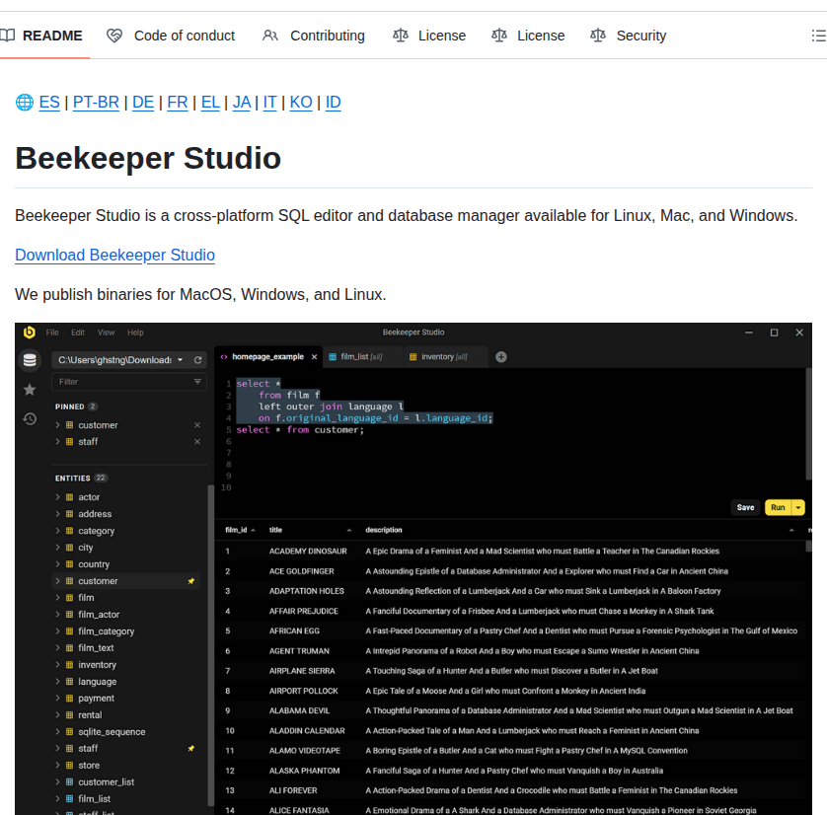Expand the payment table entry
The height and width of the screenshot is (815, 827).
(x=57, y=698)
